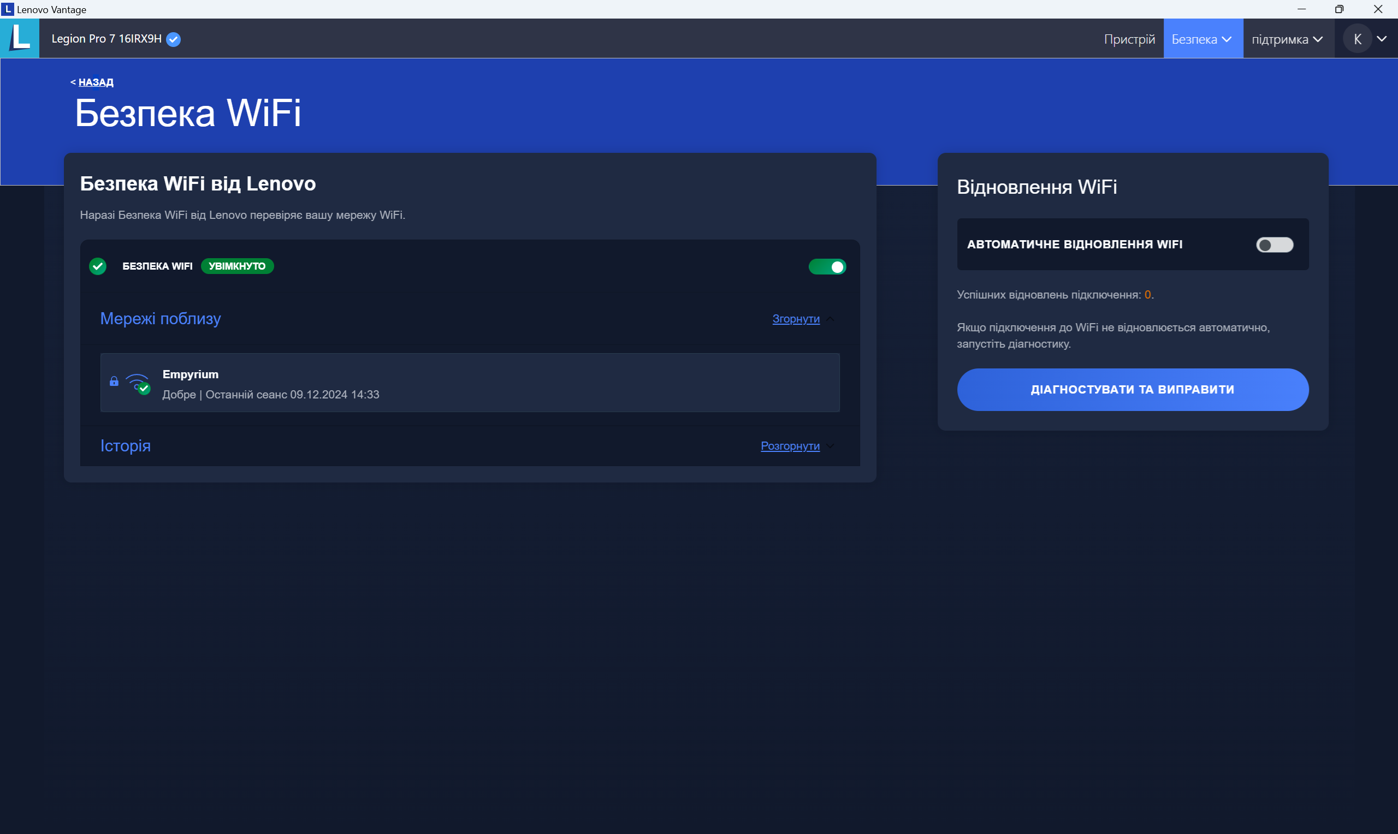Open the user account dropdown arrow

1382,39
